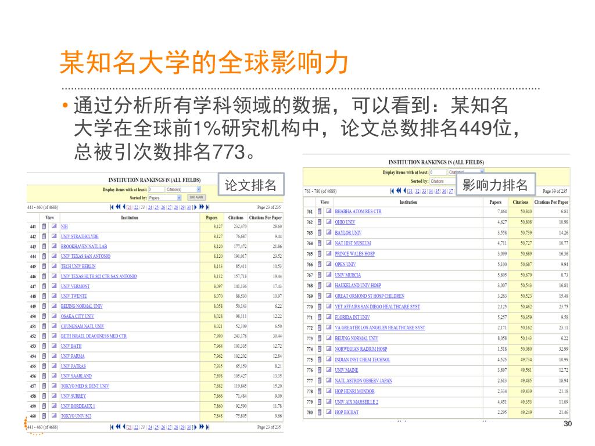Image resolution: width=595 pixels, height=446 pixels.
Task: Open NORWEGIAN RADIUM HOSP link
Action: tap(361, 349)
